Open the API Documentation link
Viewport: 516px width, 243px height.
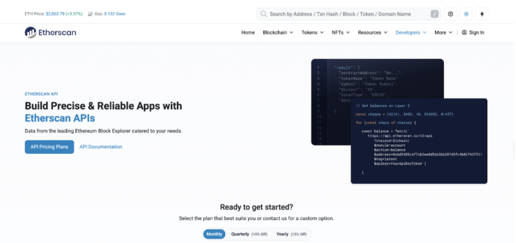[x=101, y=147]
